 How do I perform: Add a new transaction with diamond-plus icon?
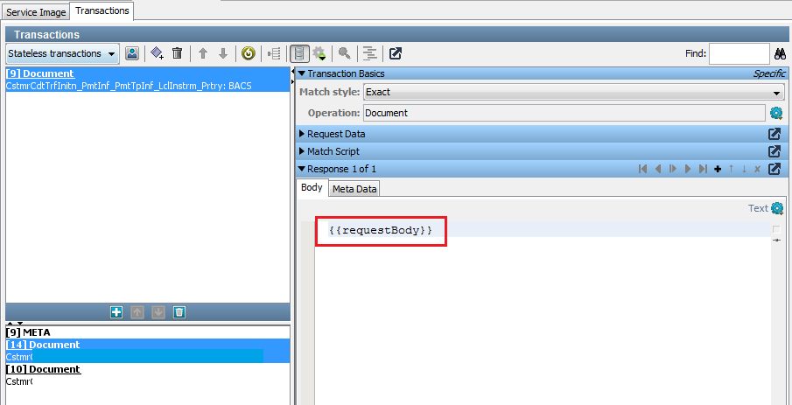(157, 53)
